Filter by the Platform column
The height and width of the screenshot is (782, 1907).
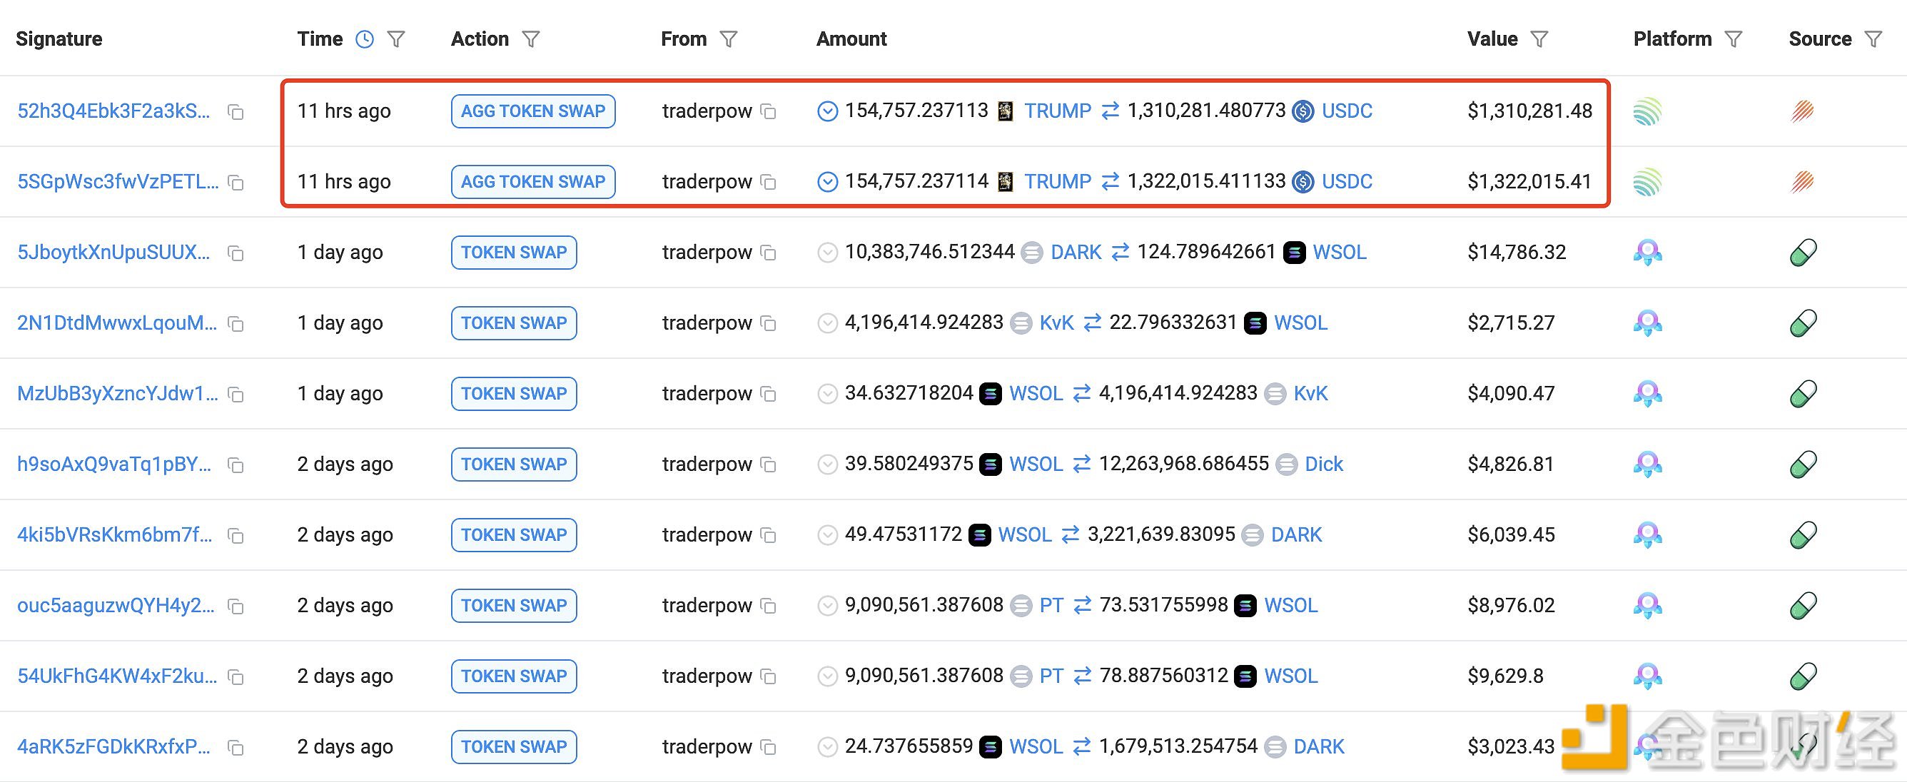click(1733, 39)
